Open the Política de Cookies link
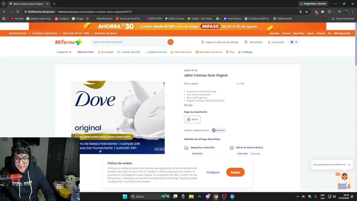 (139, 182)
